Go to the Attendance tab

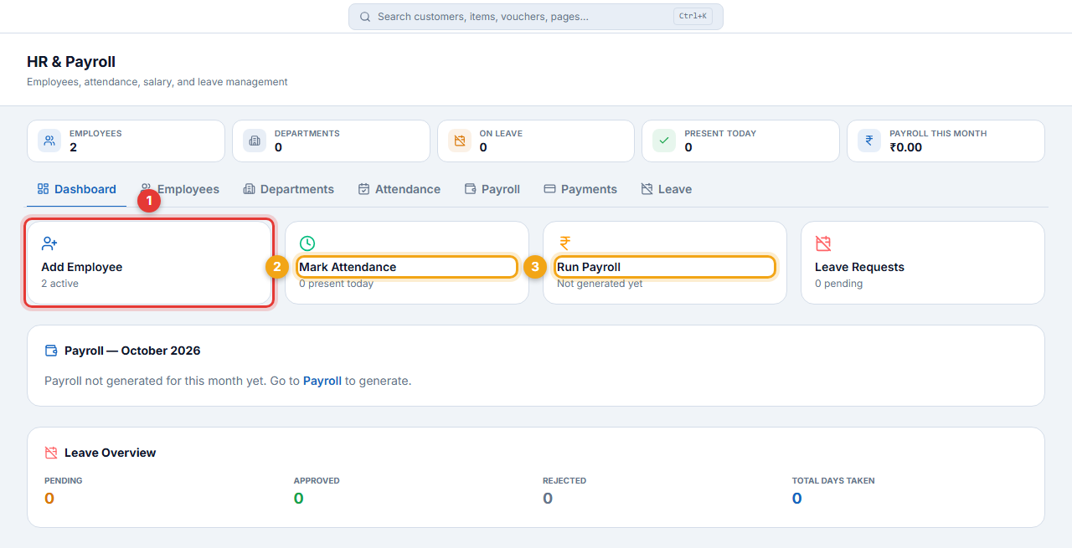point(399,189)
